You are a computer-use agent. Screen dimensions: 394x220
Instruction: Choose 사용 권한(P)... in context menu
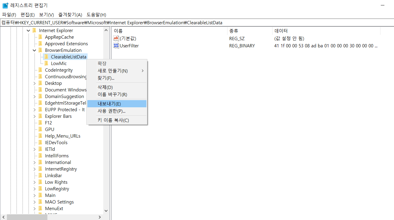point(117,111)
